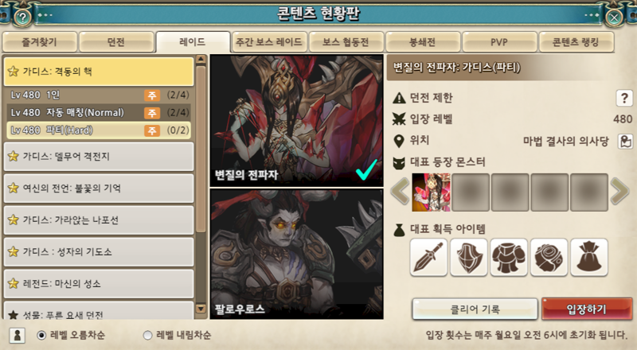Click the character icon at bottom left
637x350 pixels.
coord(17,335)
